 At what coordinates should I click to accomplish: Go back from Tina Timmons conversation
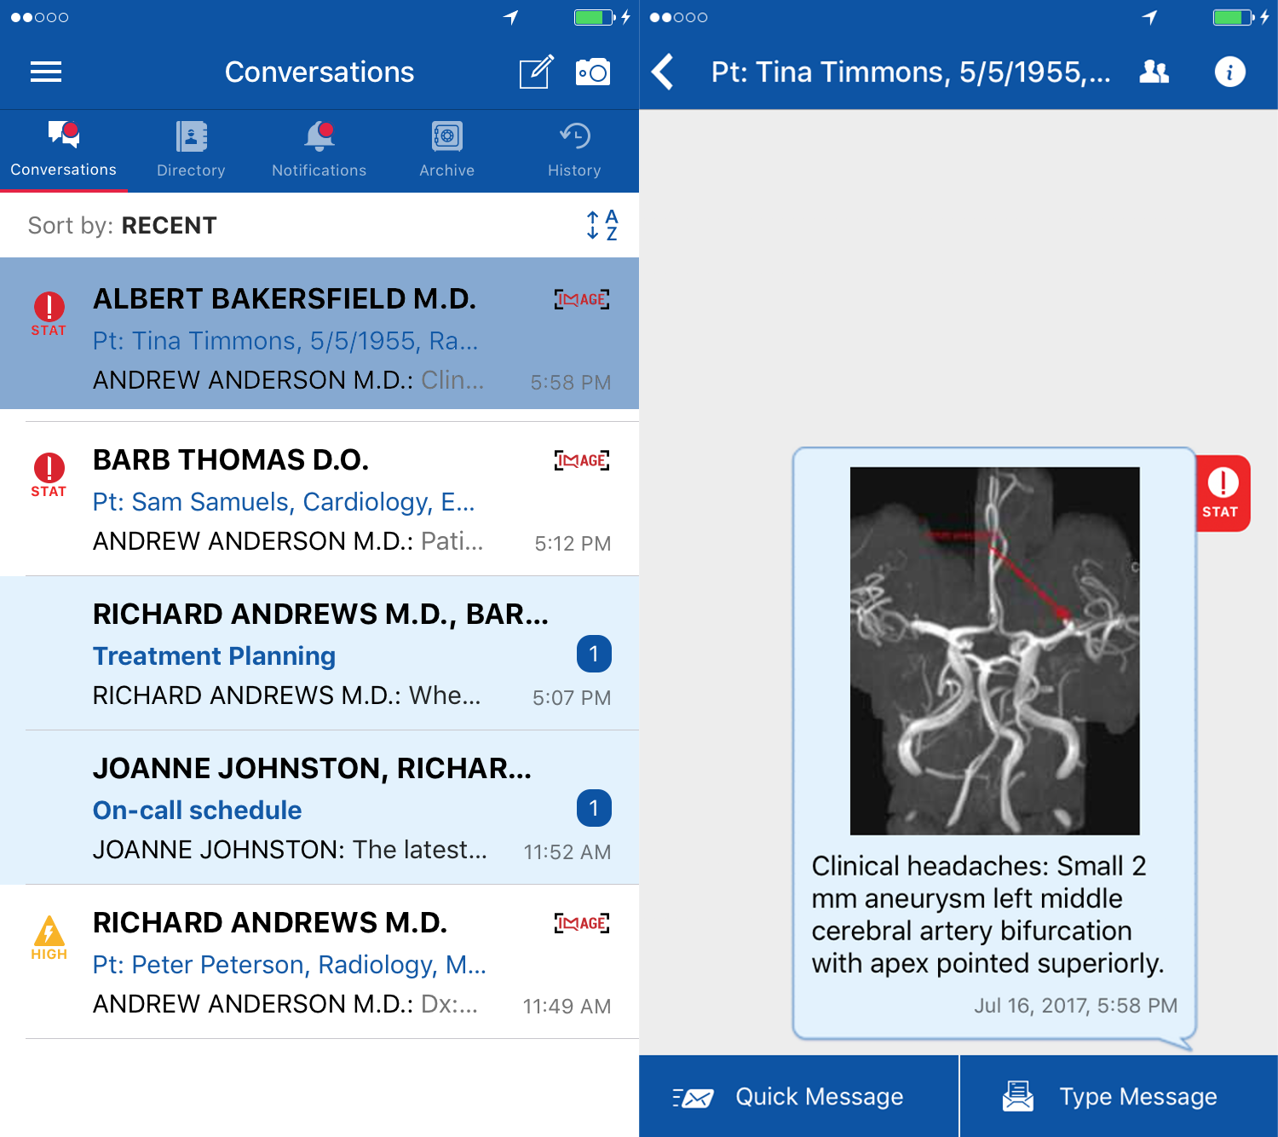663,72
